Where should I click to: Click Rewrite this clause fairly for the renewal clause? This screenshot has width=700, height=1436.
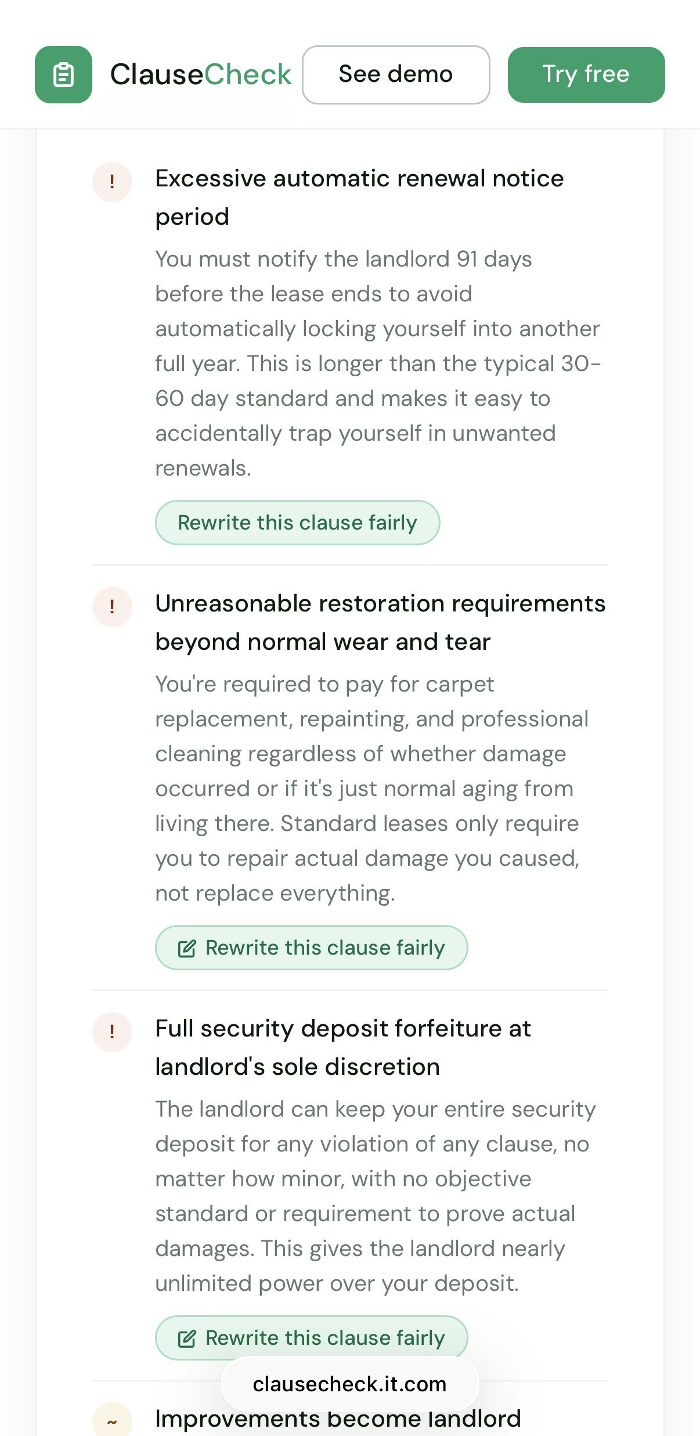298,522
